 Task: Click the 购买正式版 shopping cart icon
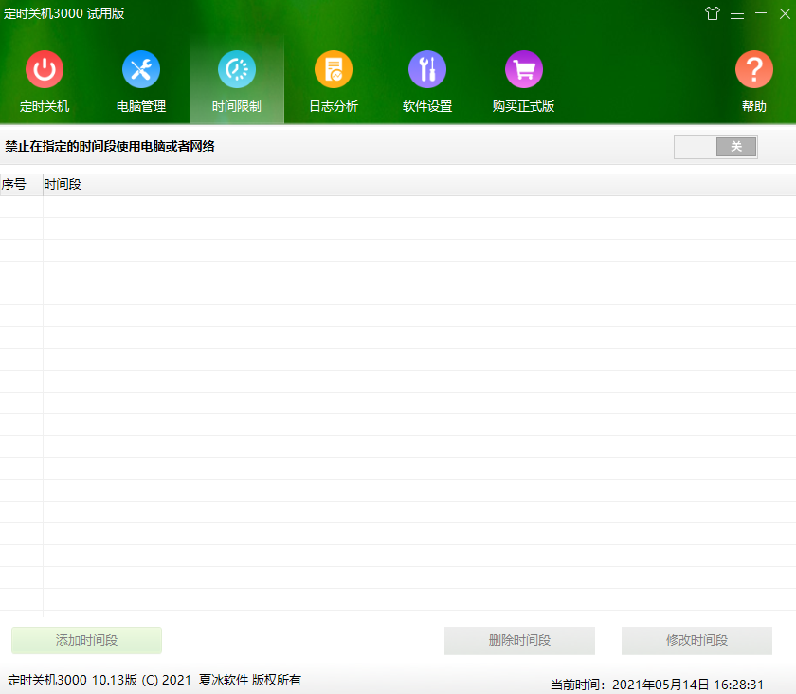(523, 70)
